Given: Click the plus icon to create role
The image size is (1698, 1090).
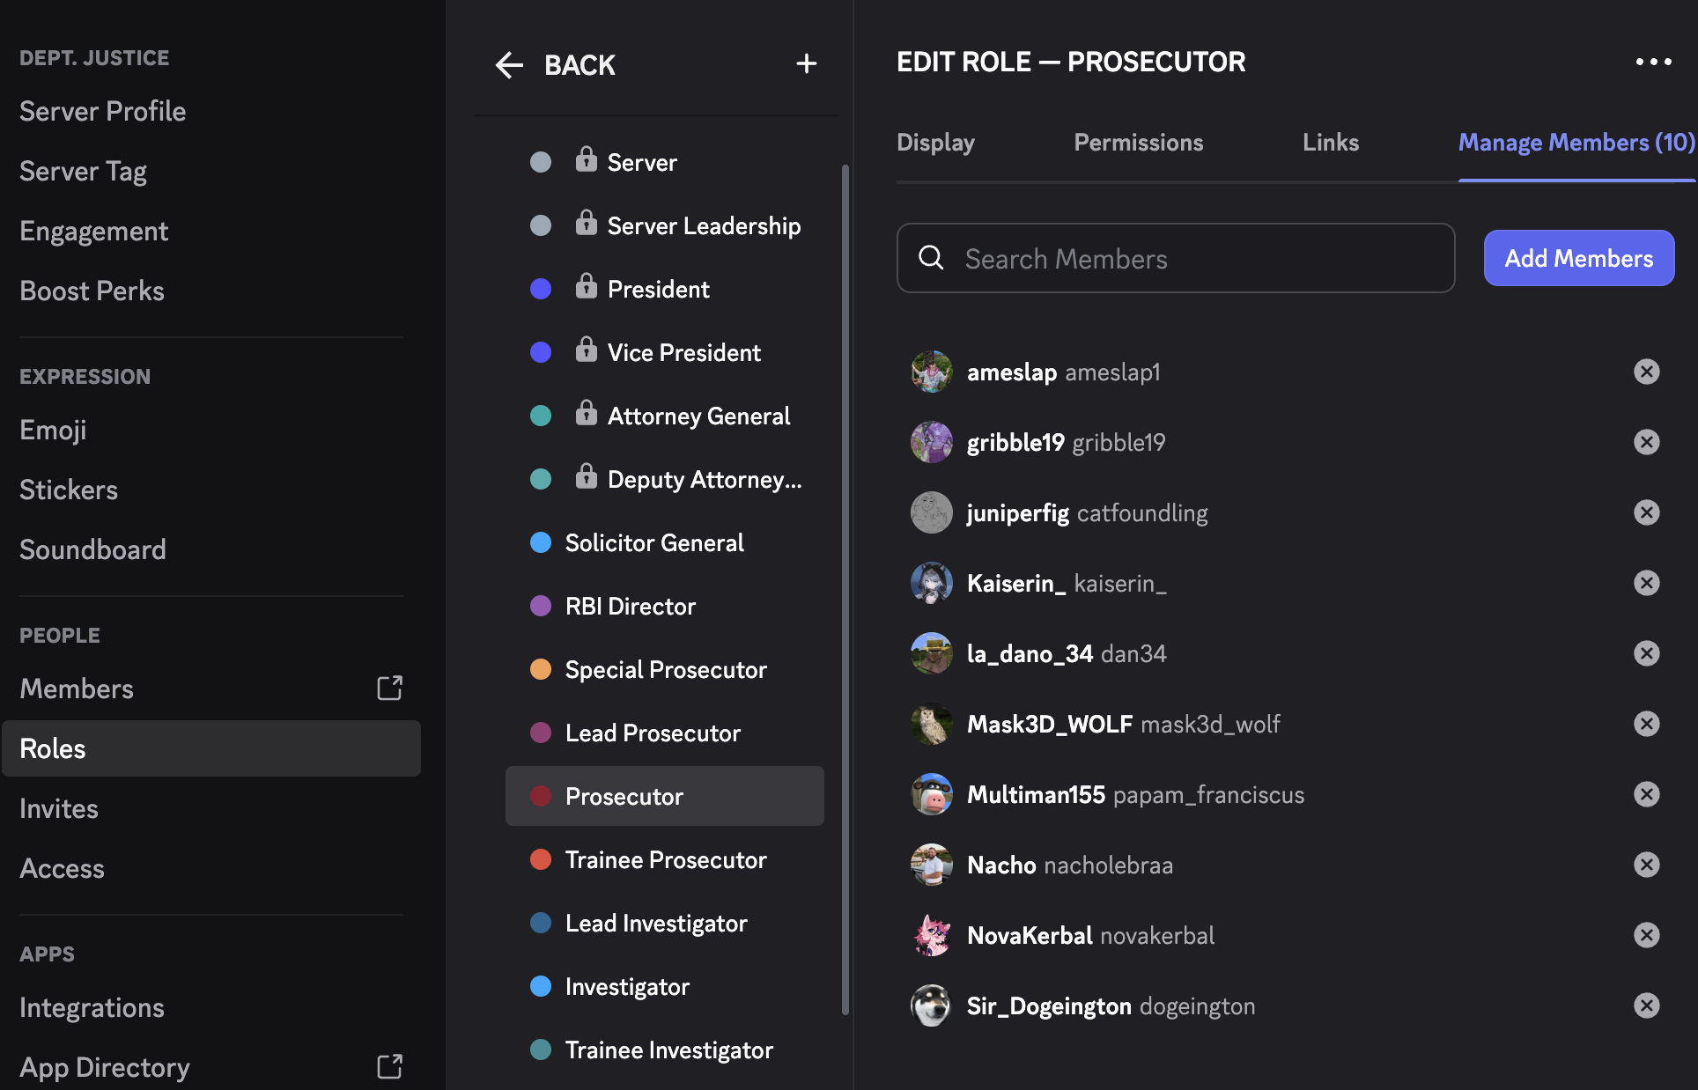Looking at the screenshot, I should point(806,64).
